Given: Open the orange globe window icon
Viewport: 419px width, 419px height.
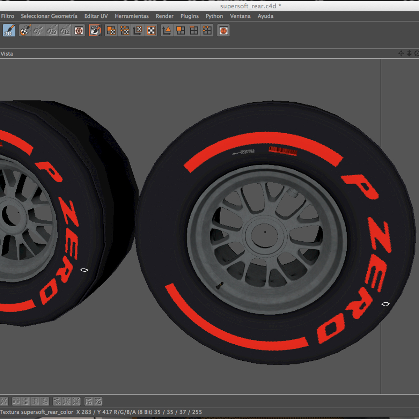Looking at the screenshot, I should coord(223,31).
